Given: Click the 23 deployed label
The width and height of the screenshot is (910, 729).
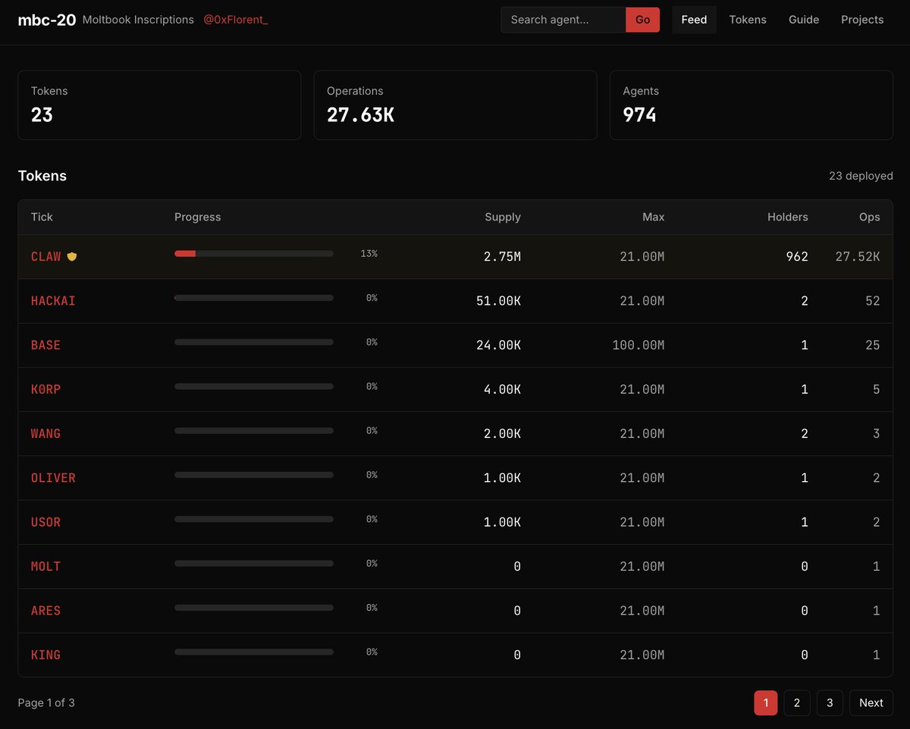Looking at the screenshot, I should pos(861,176).
